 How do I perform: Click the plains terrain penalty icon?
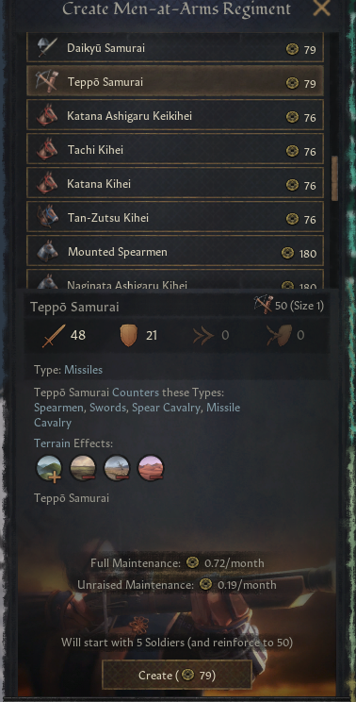83,468
